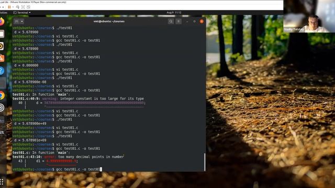Click the terminal title 'vmt@ubuntu: ~/courses'
This screenshot has width=335, height=188.
(x=109, y=21)
